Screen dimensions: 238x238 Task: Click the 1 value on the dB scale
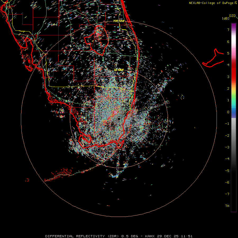tap(228, 100)
